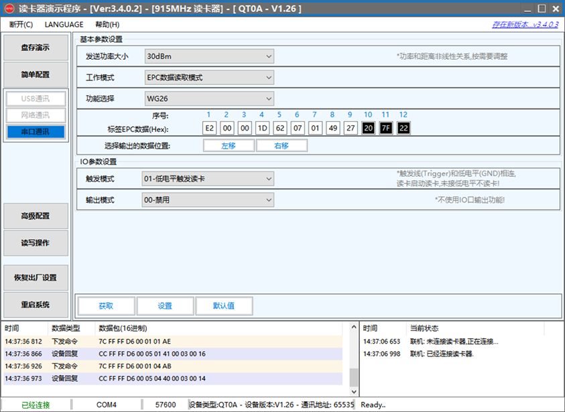Click the 默认值 button
This screenshot has width=565, height=412.
pyautogui.click(x=224, y=305)
